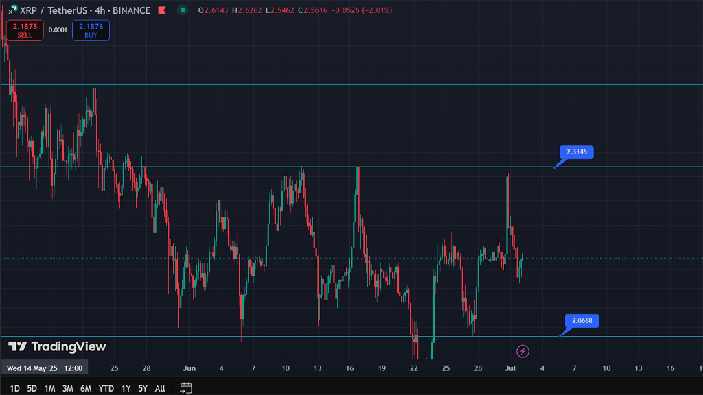This screenshot has width=703, height=395.
Task: Set chart range to 1D
Action: [x=15, y=388]
